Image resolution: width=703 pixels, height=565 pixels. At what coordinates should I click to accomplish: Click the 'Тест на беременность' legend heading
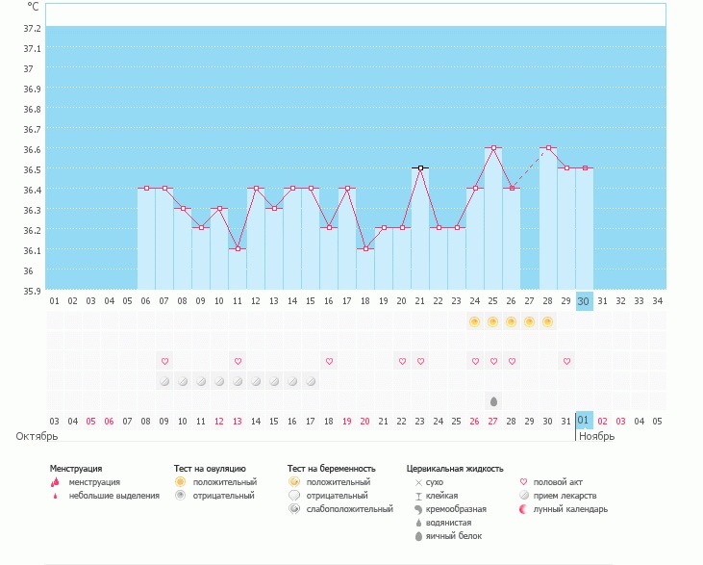coord(330,469)
